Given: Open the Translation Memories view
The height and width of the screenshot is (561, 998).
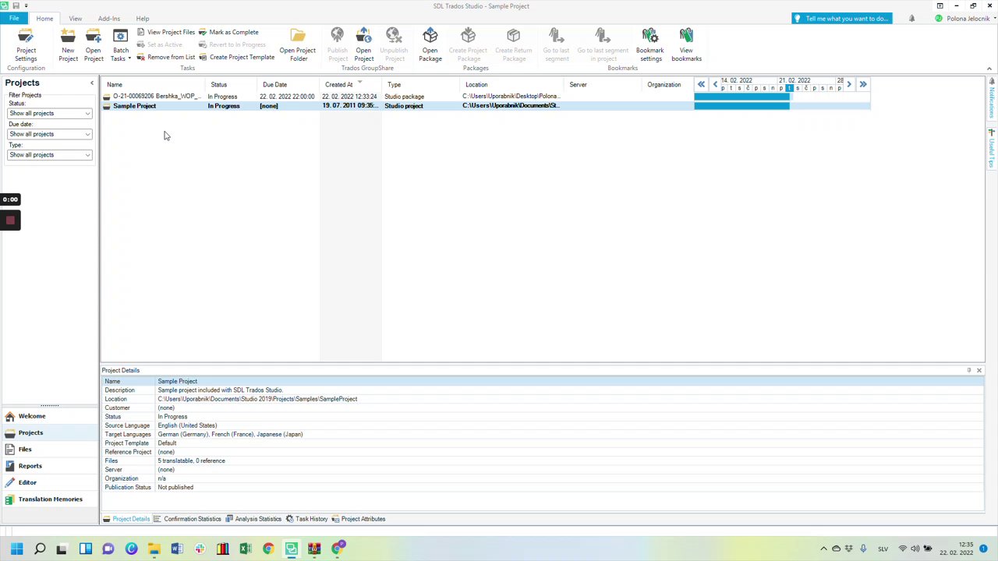Looking at the screenshot, I should coord(50,499).
